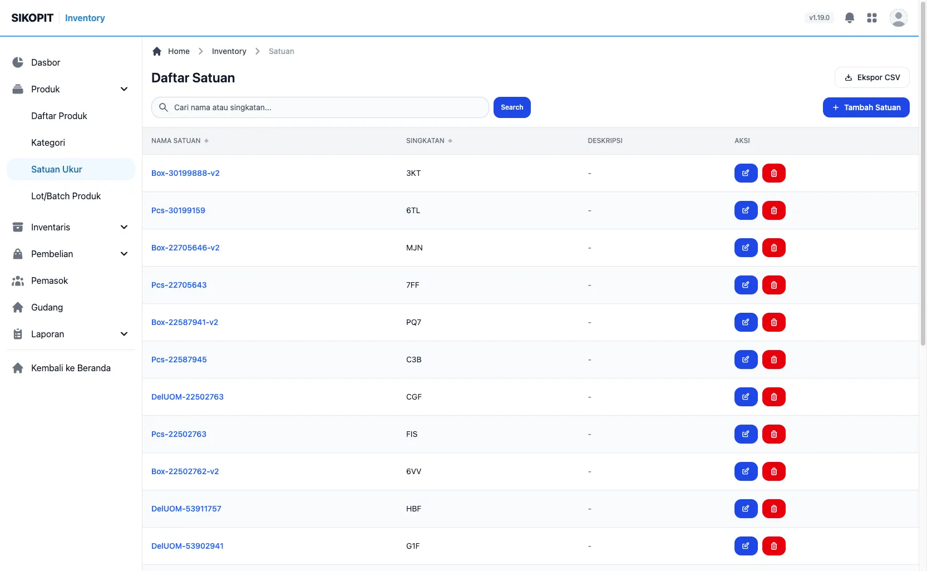Viewport: 927px width, 571px height.
Task: Click the SIKOPIT logo
Action: click(32, 18)
